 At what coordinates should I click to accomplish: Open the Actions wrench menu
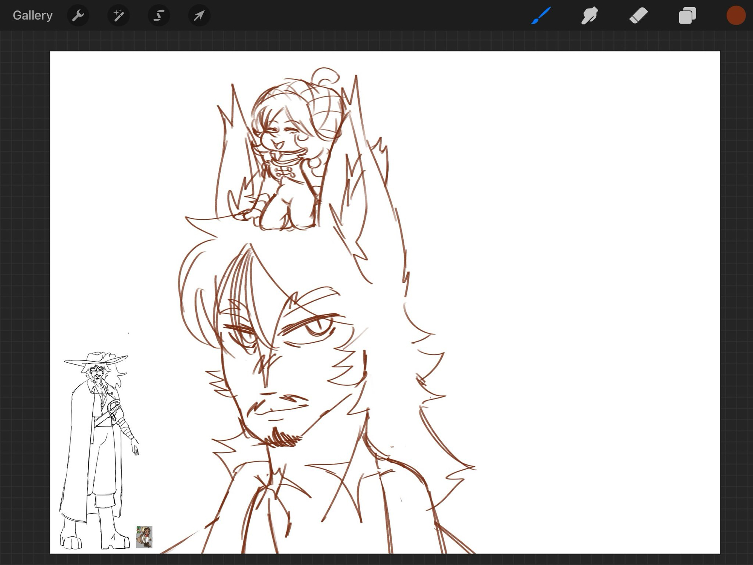78,15
